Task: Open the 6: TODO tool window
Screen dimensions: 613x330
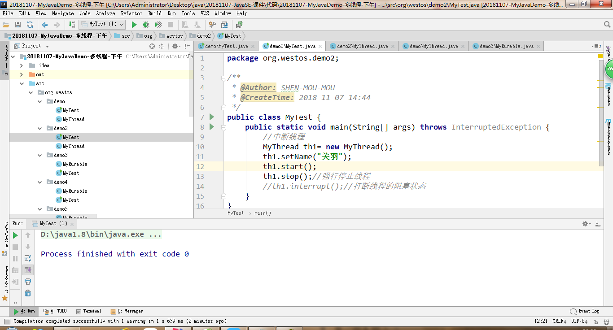Action: [55, 311]
